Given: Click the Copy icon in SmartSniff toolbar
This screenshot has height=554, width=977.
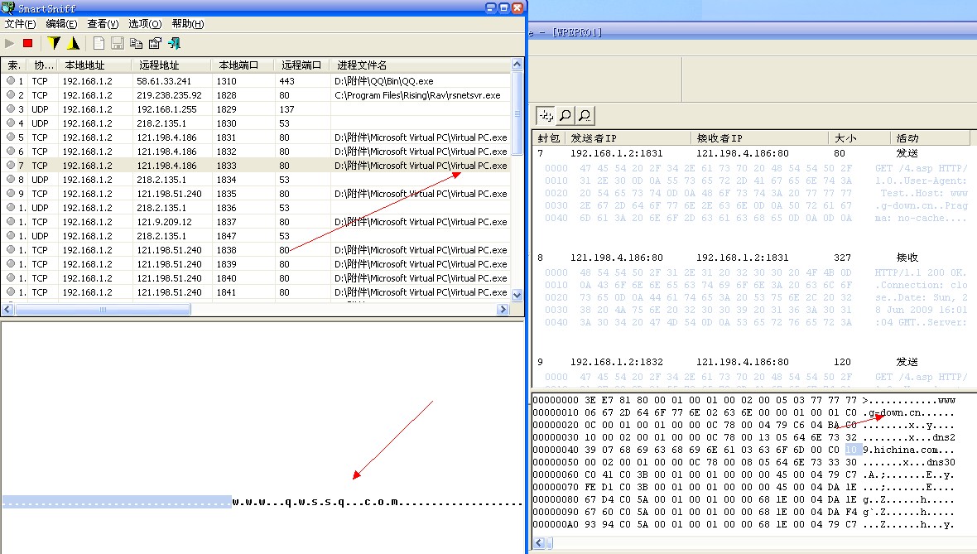Looking at the screenshot, I should pyautogui.click(x=136, y=43).
